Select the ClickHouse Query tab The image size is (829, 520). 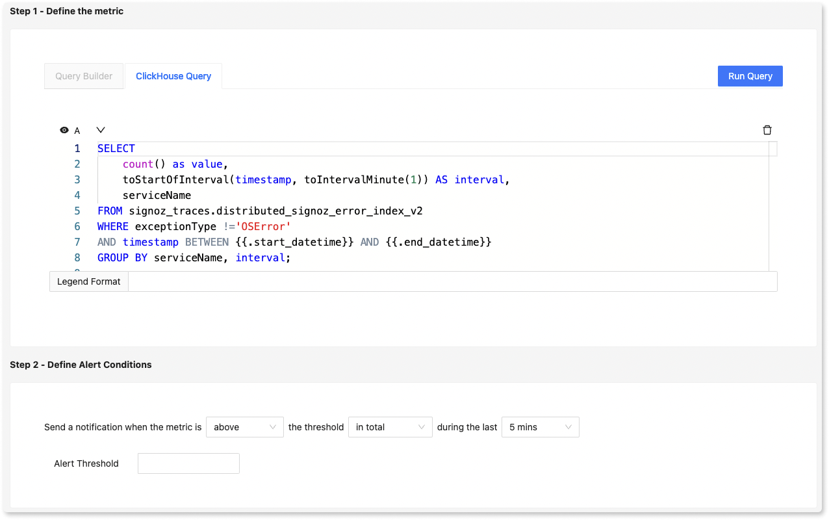(x=173, y=76)
